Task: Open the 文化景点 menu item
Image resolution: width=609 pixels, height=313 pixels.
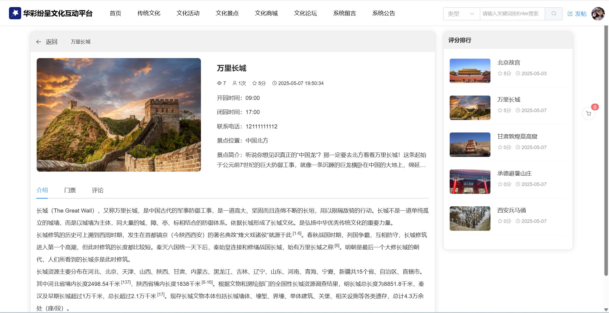Action: pyautogui.click(x=227, y=13)
